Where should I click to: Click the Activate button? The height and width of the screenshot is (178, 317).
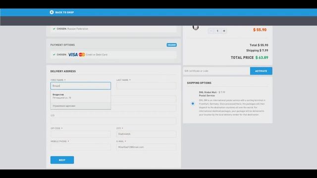[261, 71]
